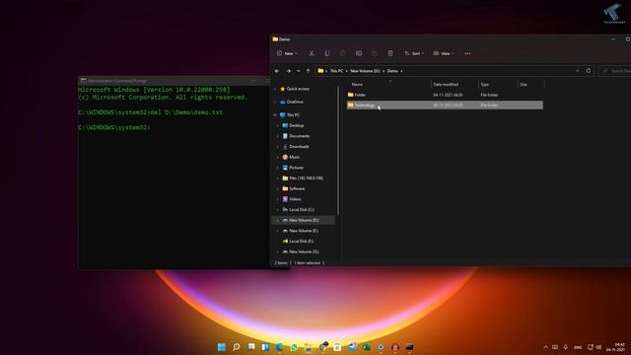Select the Technology folder row
This screenshot has width=631, height=355.
pyautogui.click(x=445, y=106)
